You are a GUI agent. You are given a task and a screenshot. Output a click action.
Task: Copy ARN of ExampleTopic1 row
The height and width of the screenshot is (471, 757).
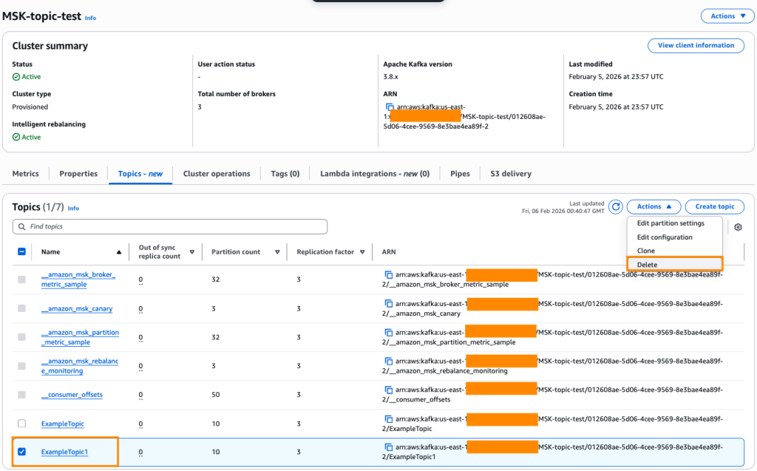(x=390, y=447)
